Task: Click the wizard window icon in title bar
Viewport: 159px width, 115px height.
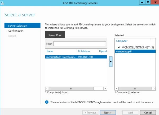Action: 2,3
